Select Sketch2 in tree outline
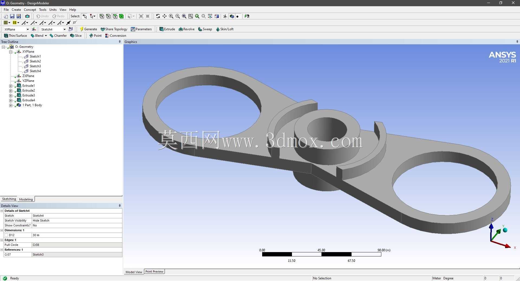Viewport: 520px width, 281px height. [x=35, y=61]
